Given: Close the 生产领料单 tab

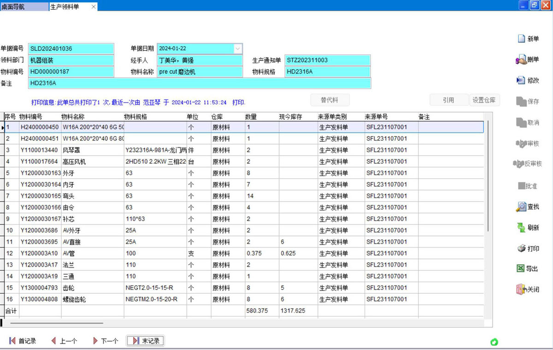Looking at the screenshot, I should click(x=94, y=7).
